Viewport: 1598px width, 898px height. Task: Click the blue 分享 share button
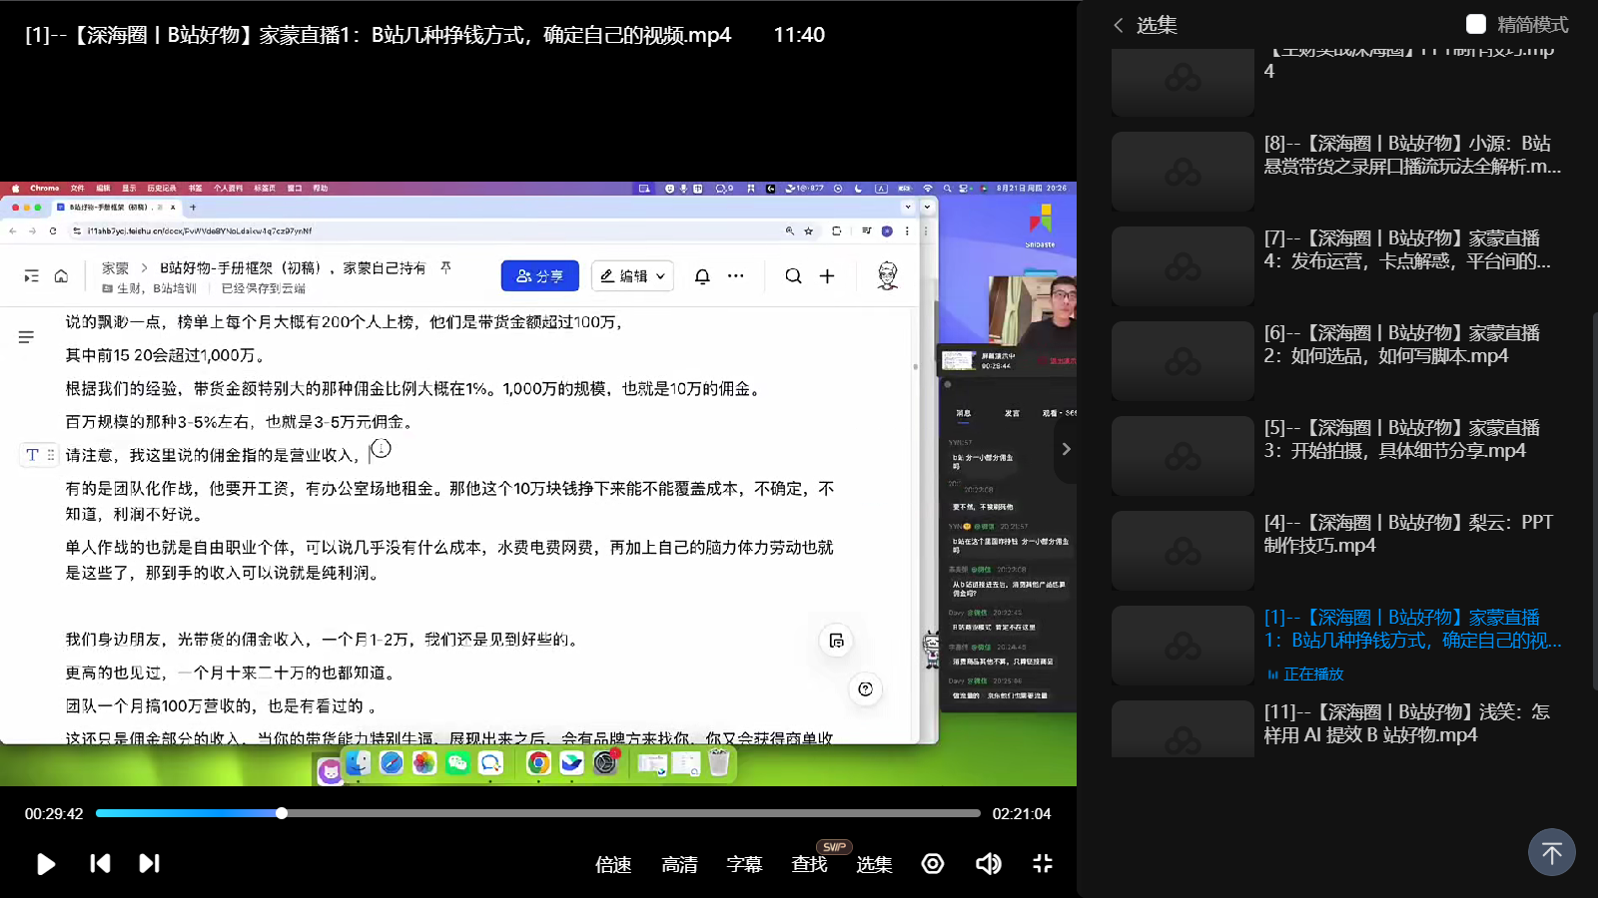(x=539, y=275)
